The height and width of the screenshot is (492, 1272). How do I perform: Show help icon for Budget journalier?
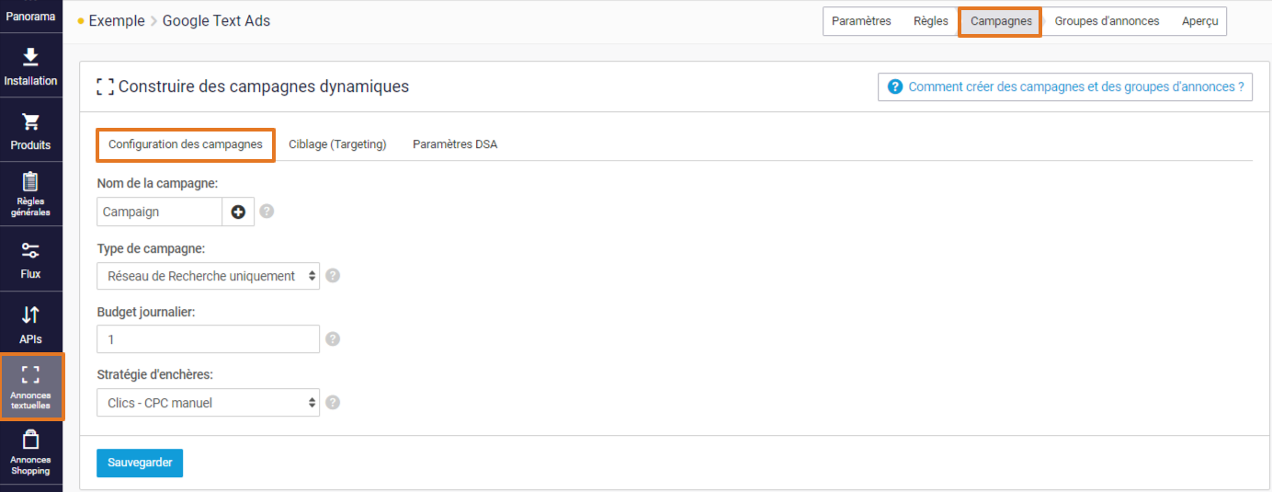[x=333, y=338]
